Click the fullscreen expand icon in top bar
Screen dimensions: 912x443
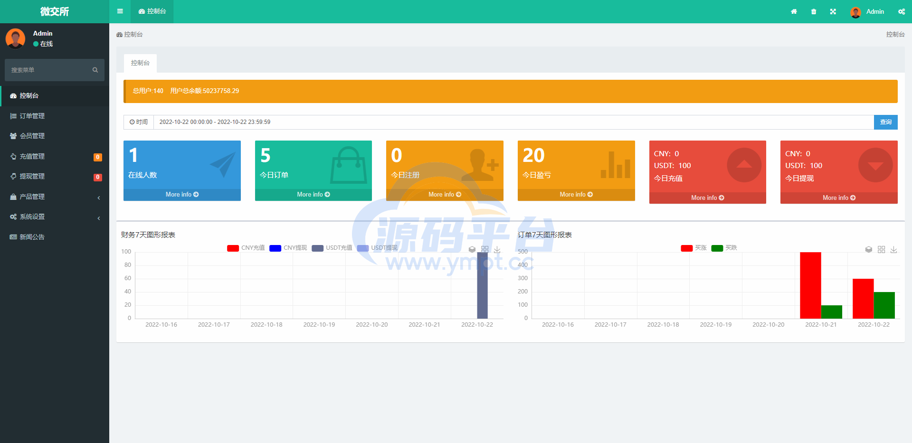(x=833, y=11)
